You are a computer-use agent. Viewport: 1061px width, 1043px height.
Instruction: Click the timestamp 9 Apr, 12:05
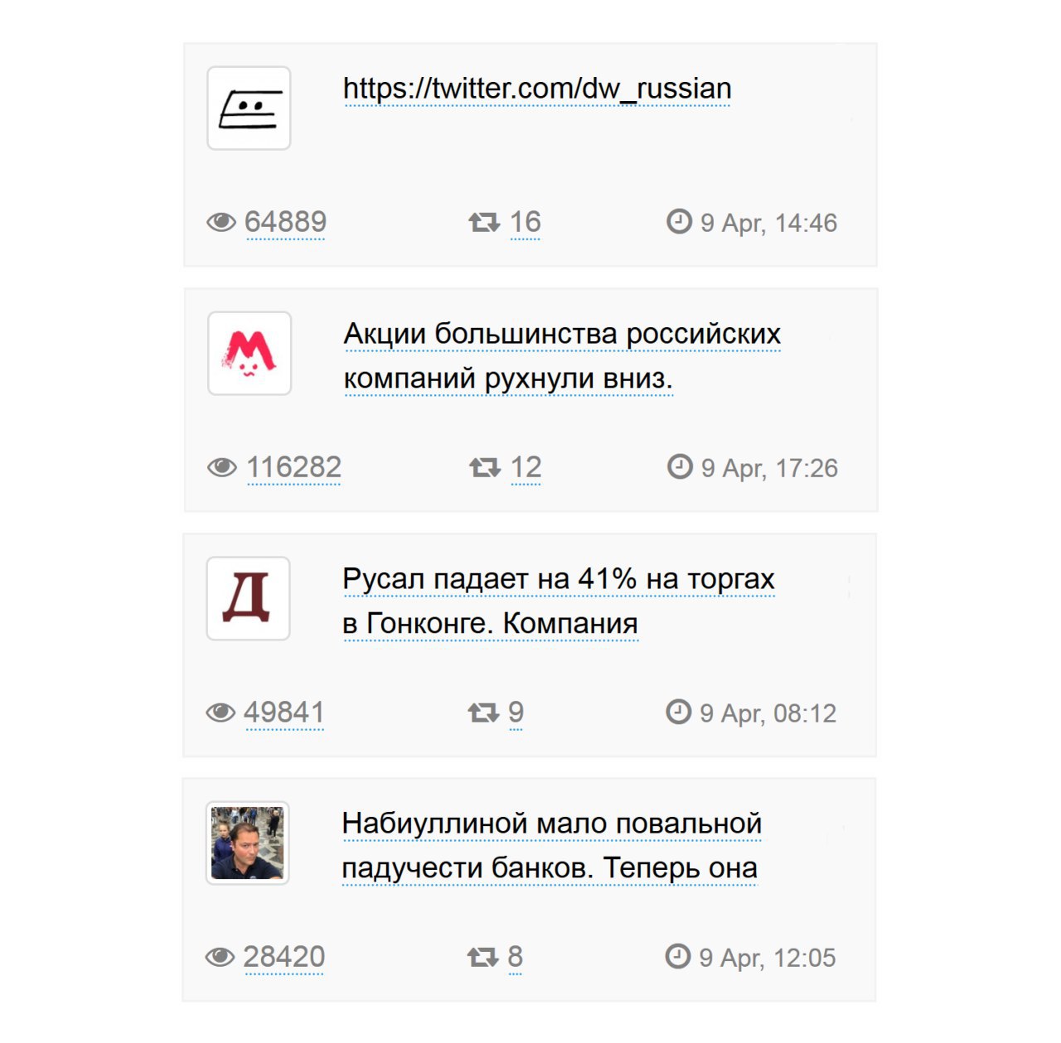(x=767, y=958)
